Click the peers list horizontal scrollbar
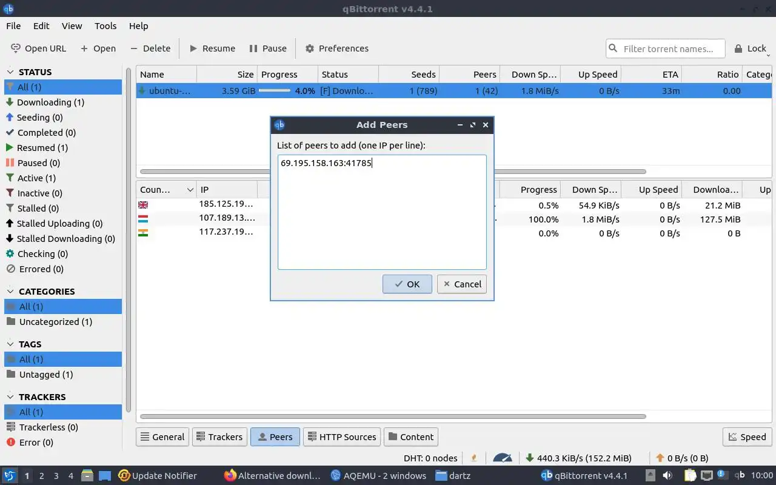776x485 pixels. click(393, 416)
